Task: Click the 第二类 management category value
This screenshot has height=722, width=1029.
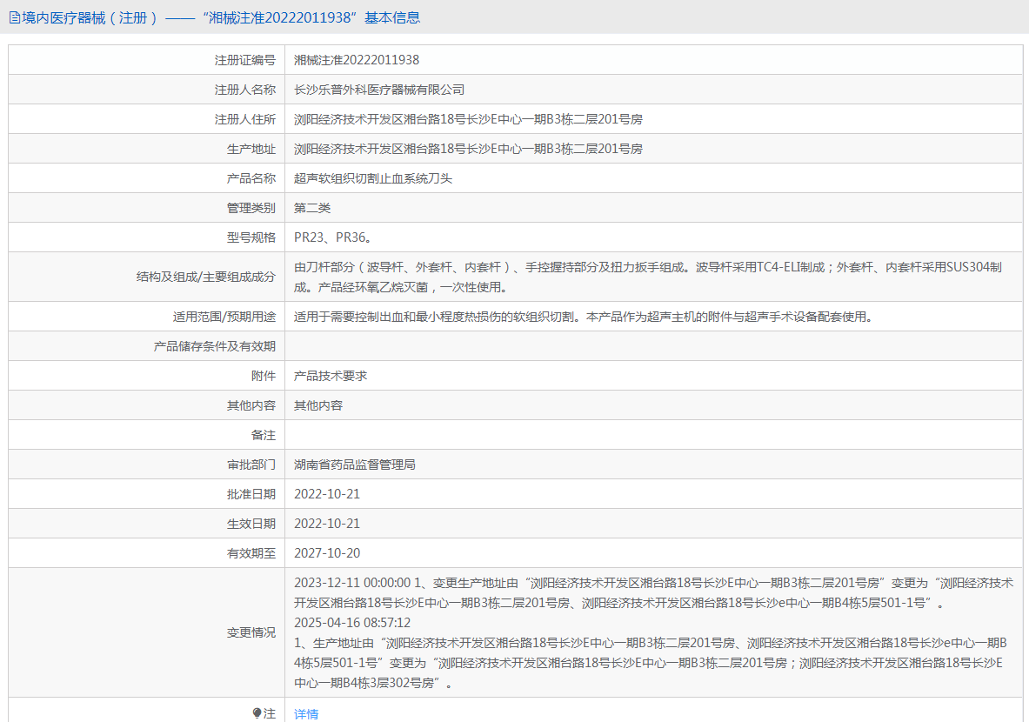Action: (312, 208)
